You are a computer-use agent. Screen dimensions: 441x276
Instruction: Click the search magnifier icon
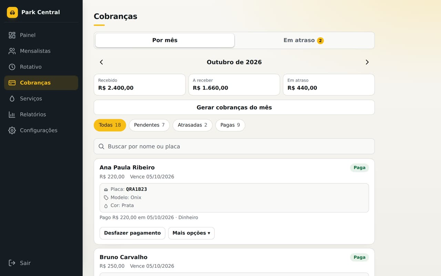click(x=102, y=146)
